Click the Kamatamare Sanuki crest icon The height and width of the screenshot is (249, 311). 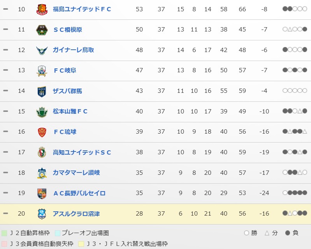tap(42, 173)
